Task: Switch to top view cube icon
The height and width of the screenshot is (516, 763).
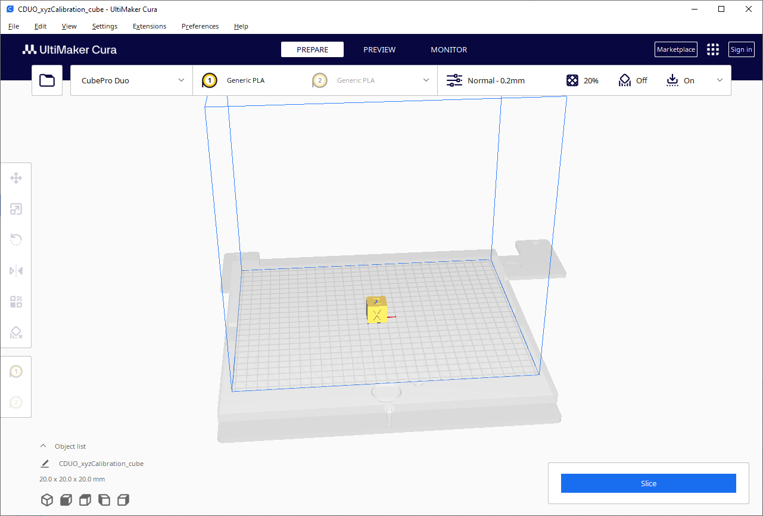Action: (x=85, y=500)
